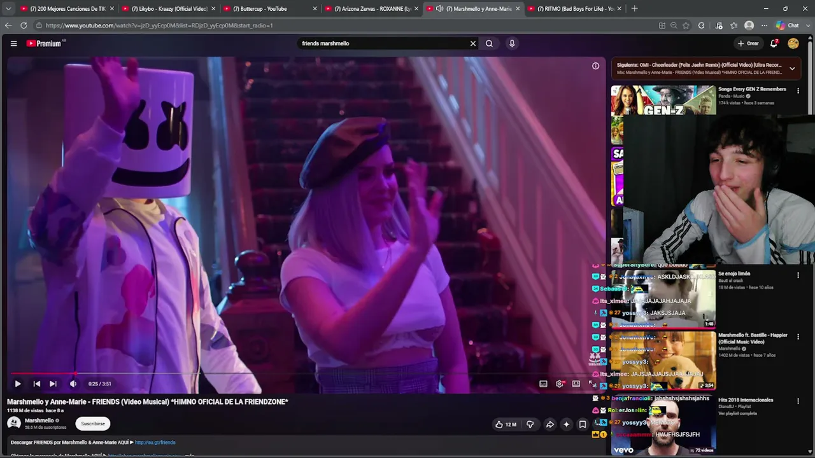Open options for Songs Every GEN Z Remembers
Screen dimensions: 815x458
(x=798, y=90)
